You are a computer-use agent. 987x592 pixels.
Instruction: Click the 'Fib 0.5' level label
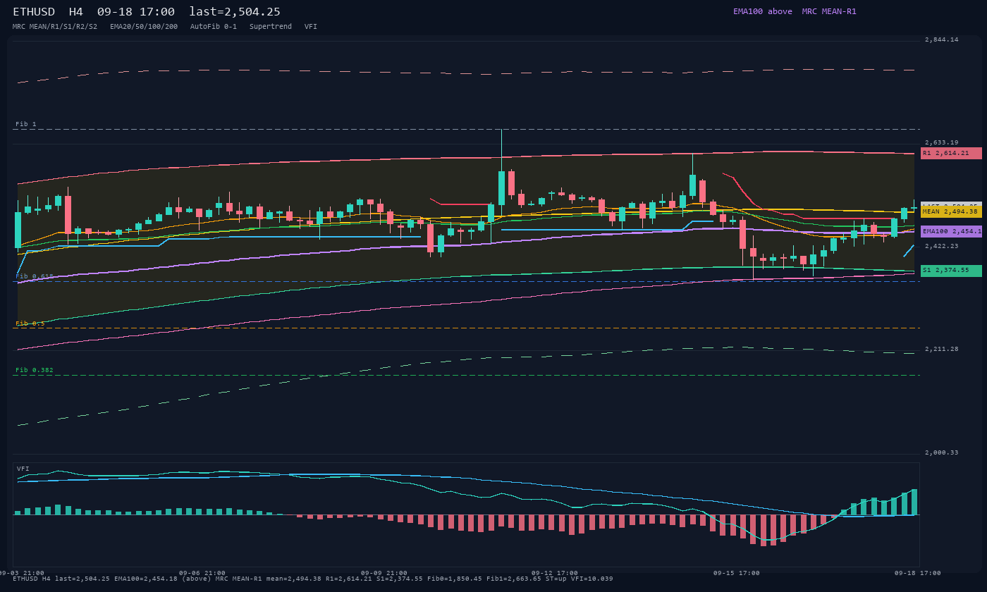[x=30, y=323]
